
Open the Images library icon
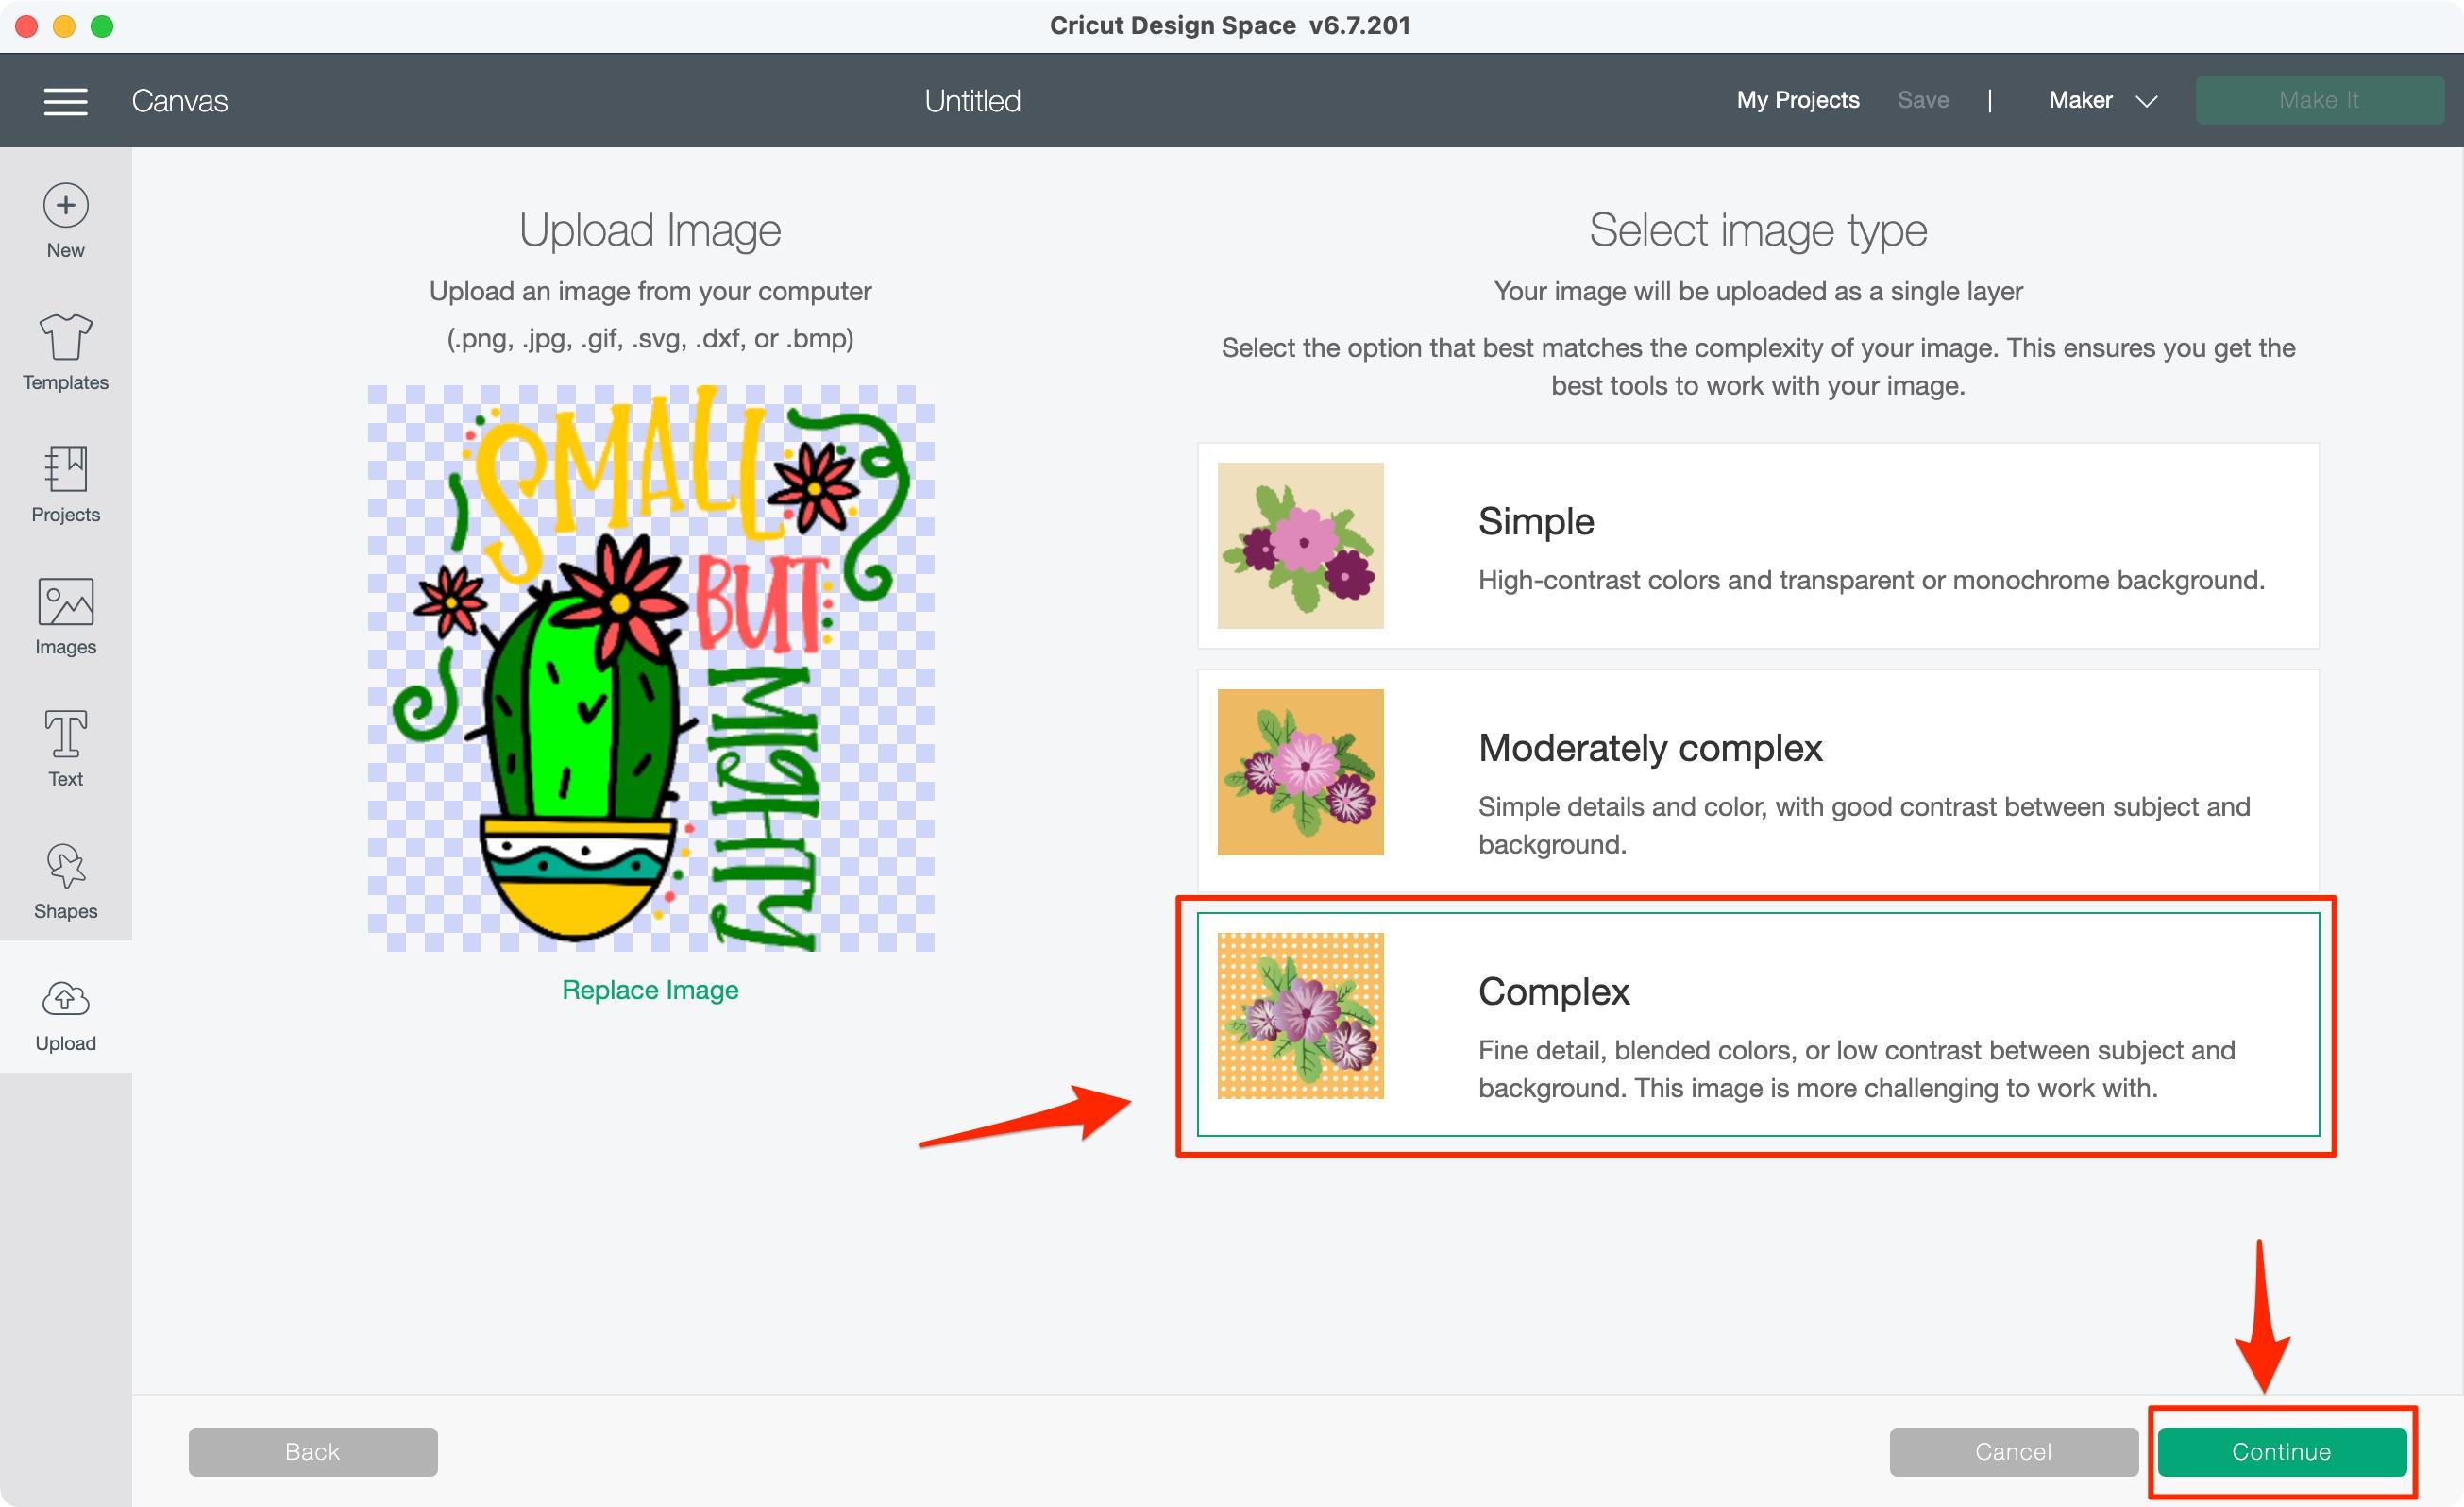65,602
